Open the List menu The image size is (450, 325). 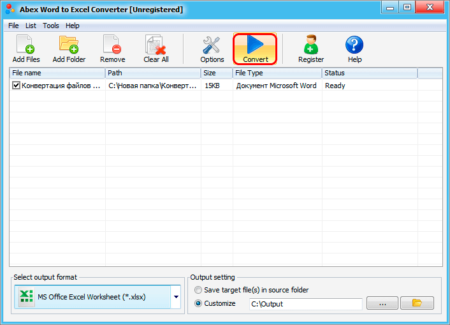pyautogui.click(x=31, y=26)
